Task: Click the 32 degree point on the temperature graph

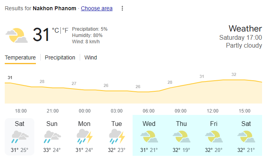Action: click(x=234, y=74)
